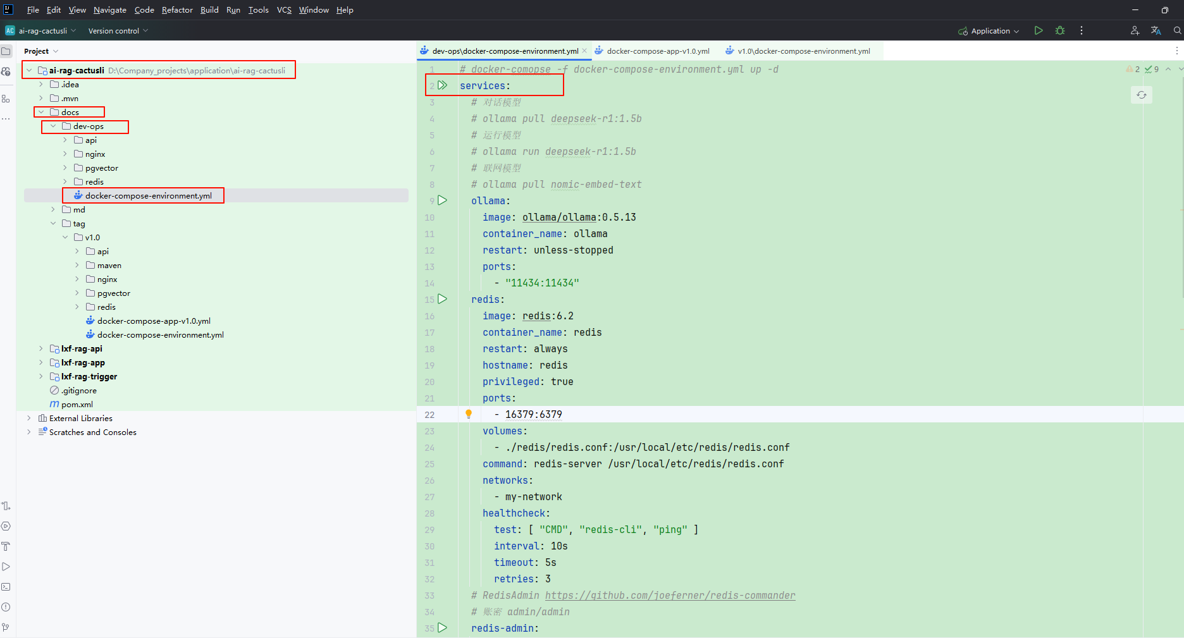Open the VCS menu

pyautogui.click(x=284, y=10)
